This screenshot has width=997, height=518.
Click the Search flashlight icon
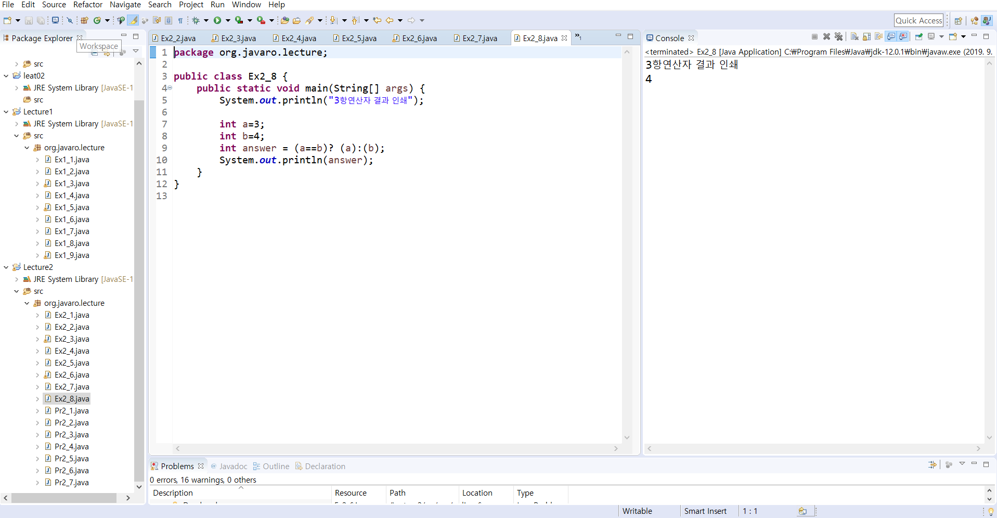310,20
